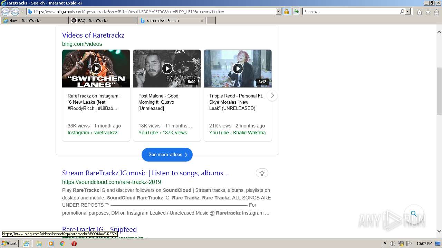Click RareTrackz on Instagram video title
Image resolution: width=442 pixels, height=248 pixels.
point(94,102)
